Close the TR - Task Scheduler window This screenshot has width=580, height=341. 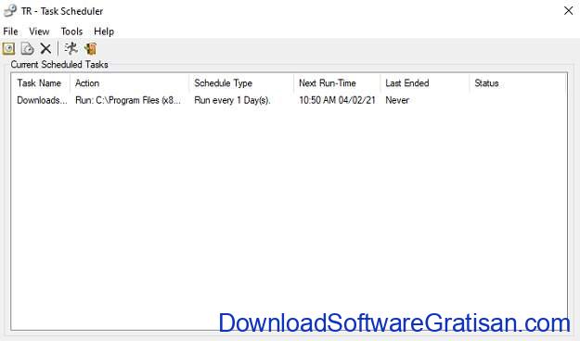[x=569, y=11]
